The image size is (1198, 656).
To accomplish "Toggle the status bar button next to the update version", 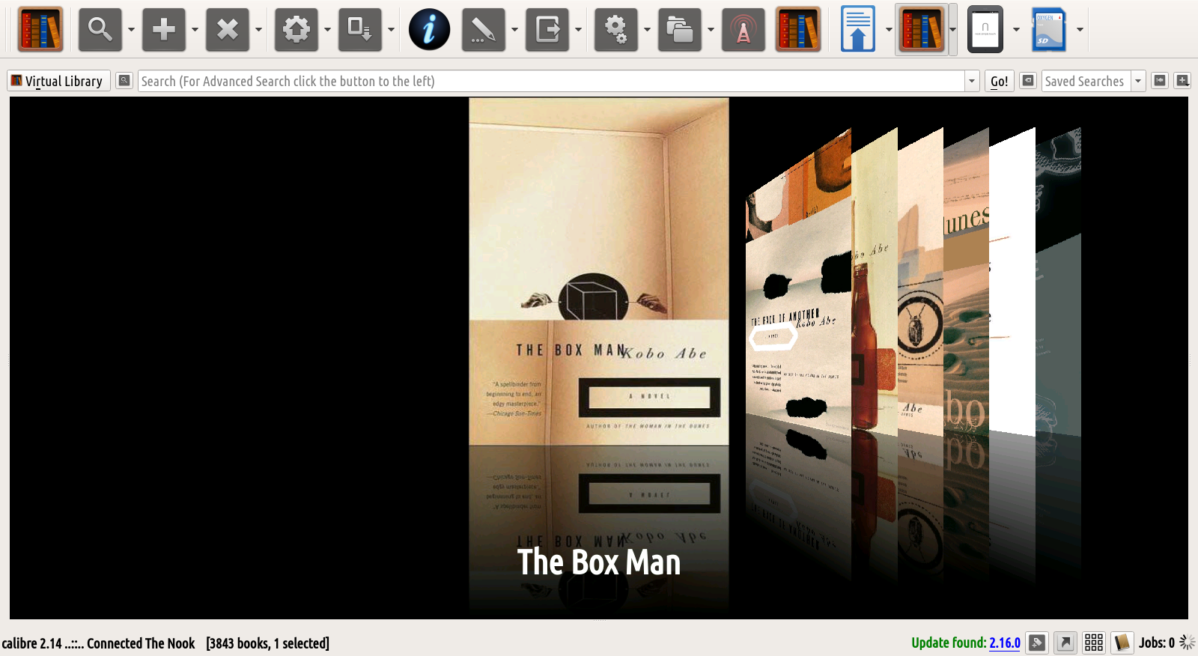I will (x=1037, y=643).
